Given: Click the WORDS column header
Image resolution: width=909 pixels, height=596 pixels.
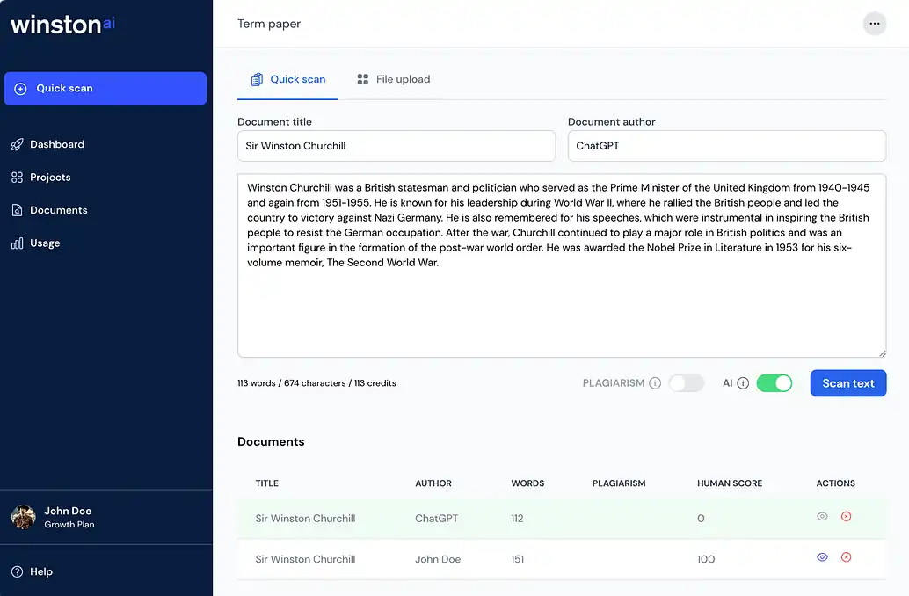Looking at the screenshot, I should click(x=527, y=483).
